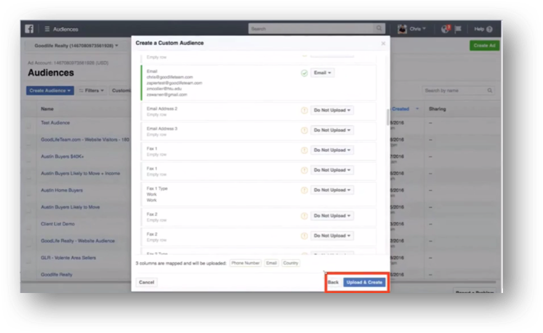Click the Sharing column header
This screenshot has height=333, width=543.
[x=437, y=109]
